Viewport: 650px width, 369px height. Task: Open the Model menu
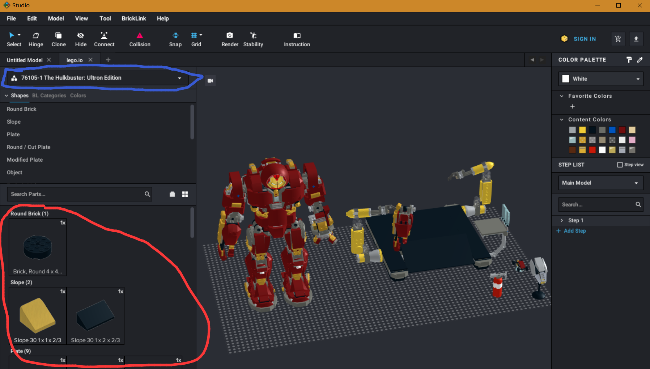point(56,18)
